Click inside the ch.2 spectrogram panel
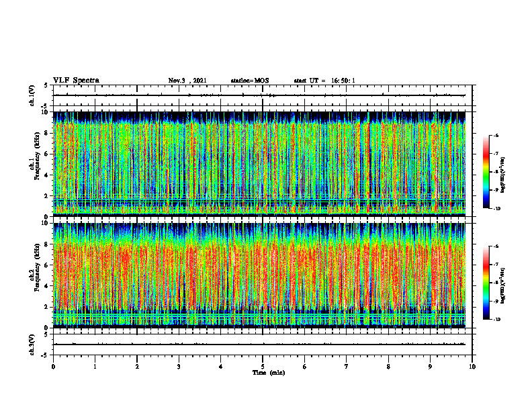The width and height of the screenshot is (532, 411). (x=259, y=275)
